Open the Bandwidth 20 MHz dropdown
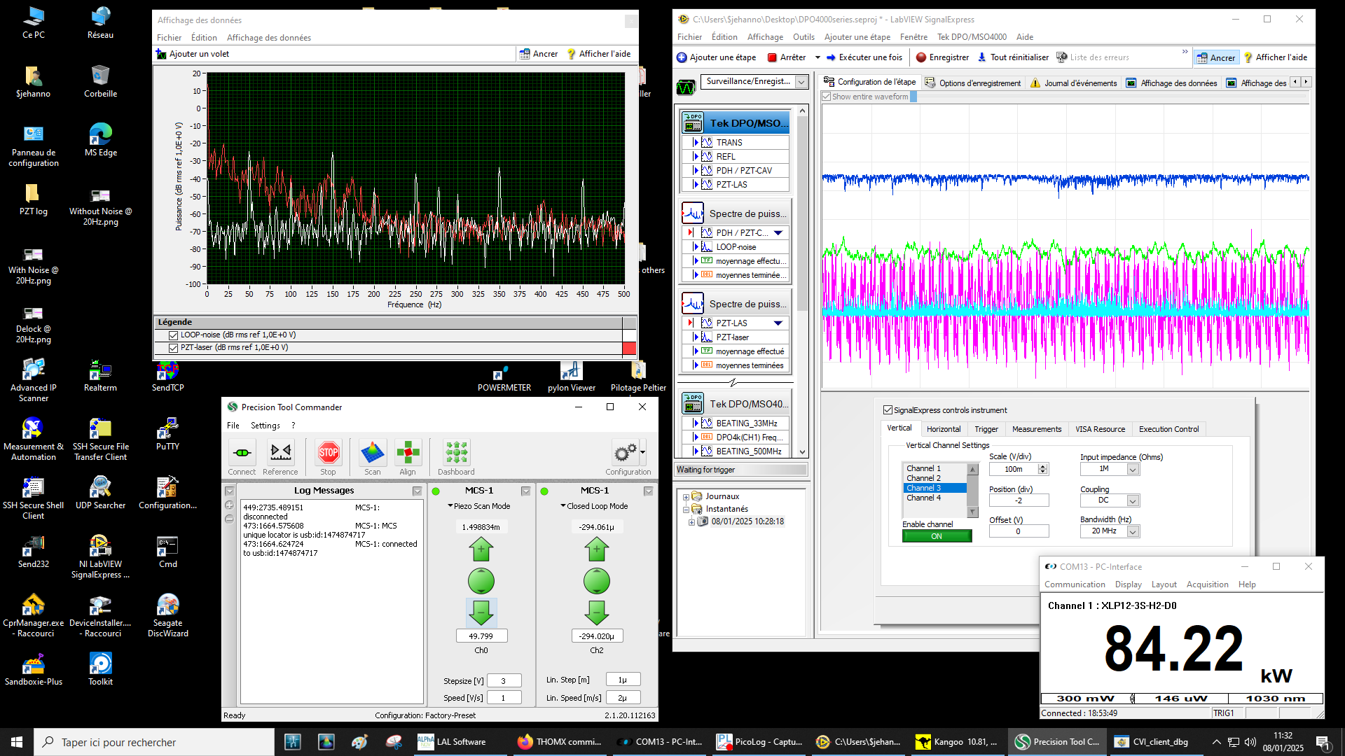 point(1132,531)
